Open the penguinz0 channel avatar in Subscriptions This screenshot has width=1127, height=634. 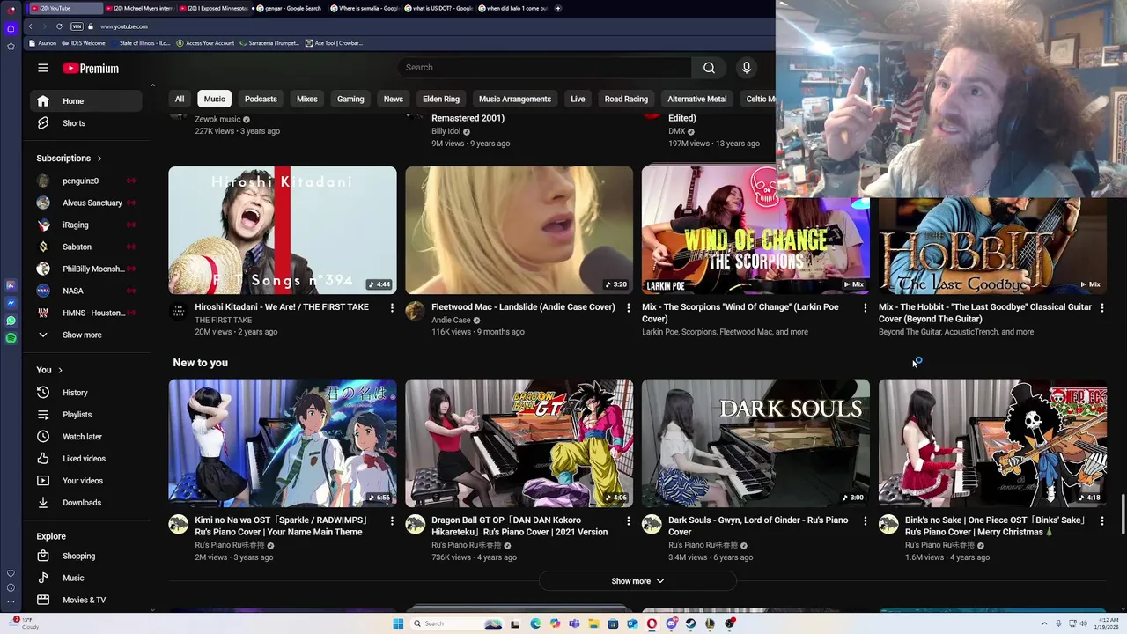(x=43, y=181)
